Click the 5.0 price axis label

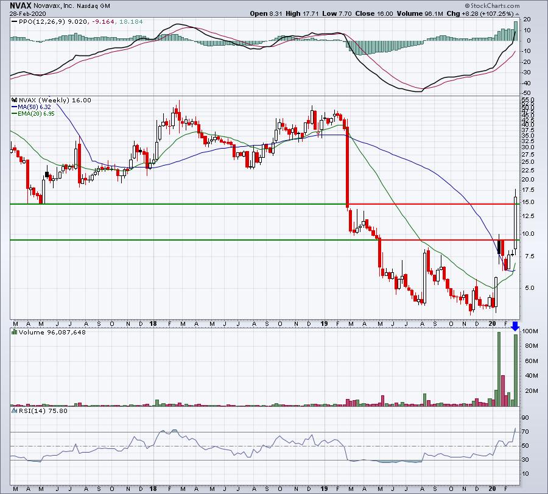tap(530, 288)
